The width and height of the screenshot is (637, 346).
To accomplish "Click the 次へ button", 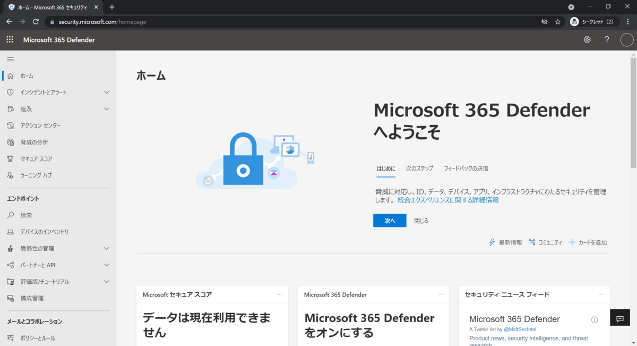I will click(390, 221).
